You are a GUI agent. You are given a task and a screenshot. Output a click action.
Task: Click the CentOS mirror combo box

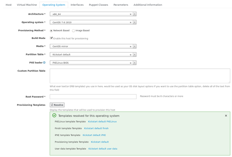point(93,46)
